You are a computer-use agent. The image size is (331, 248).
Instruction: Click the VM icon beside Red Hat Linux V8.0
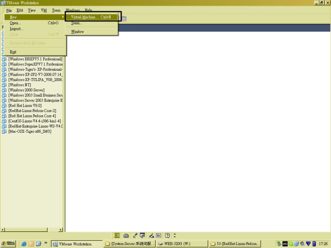[4, 105]
